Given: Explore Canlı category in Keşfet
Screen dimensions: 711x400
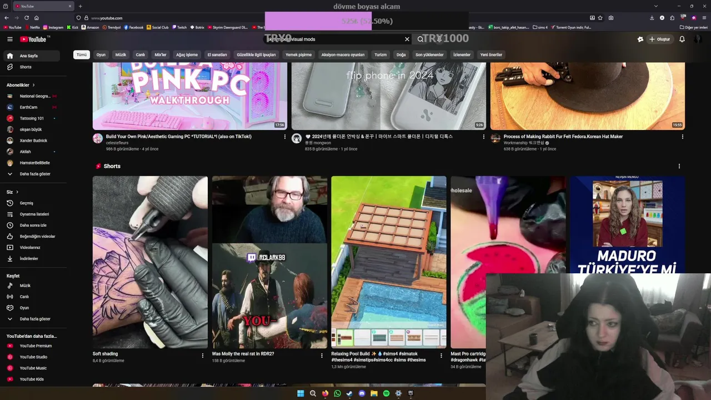Looking at the screenshot, I should tap(32, 297).
